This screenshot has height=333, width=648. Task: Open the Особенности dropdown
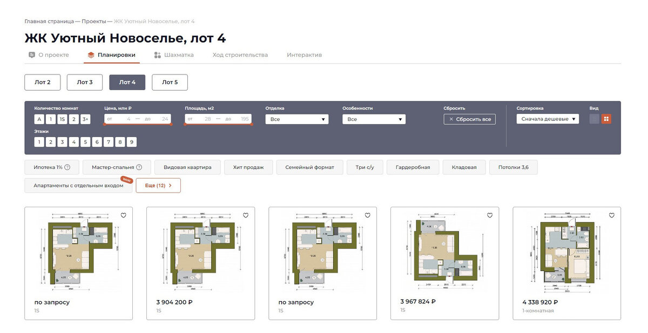(x=374, y=119)
